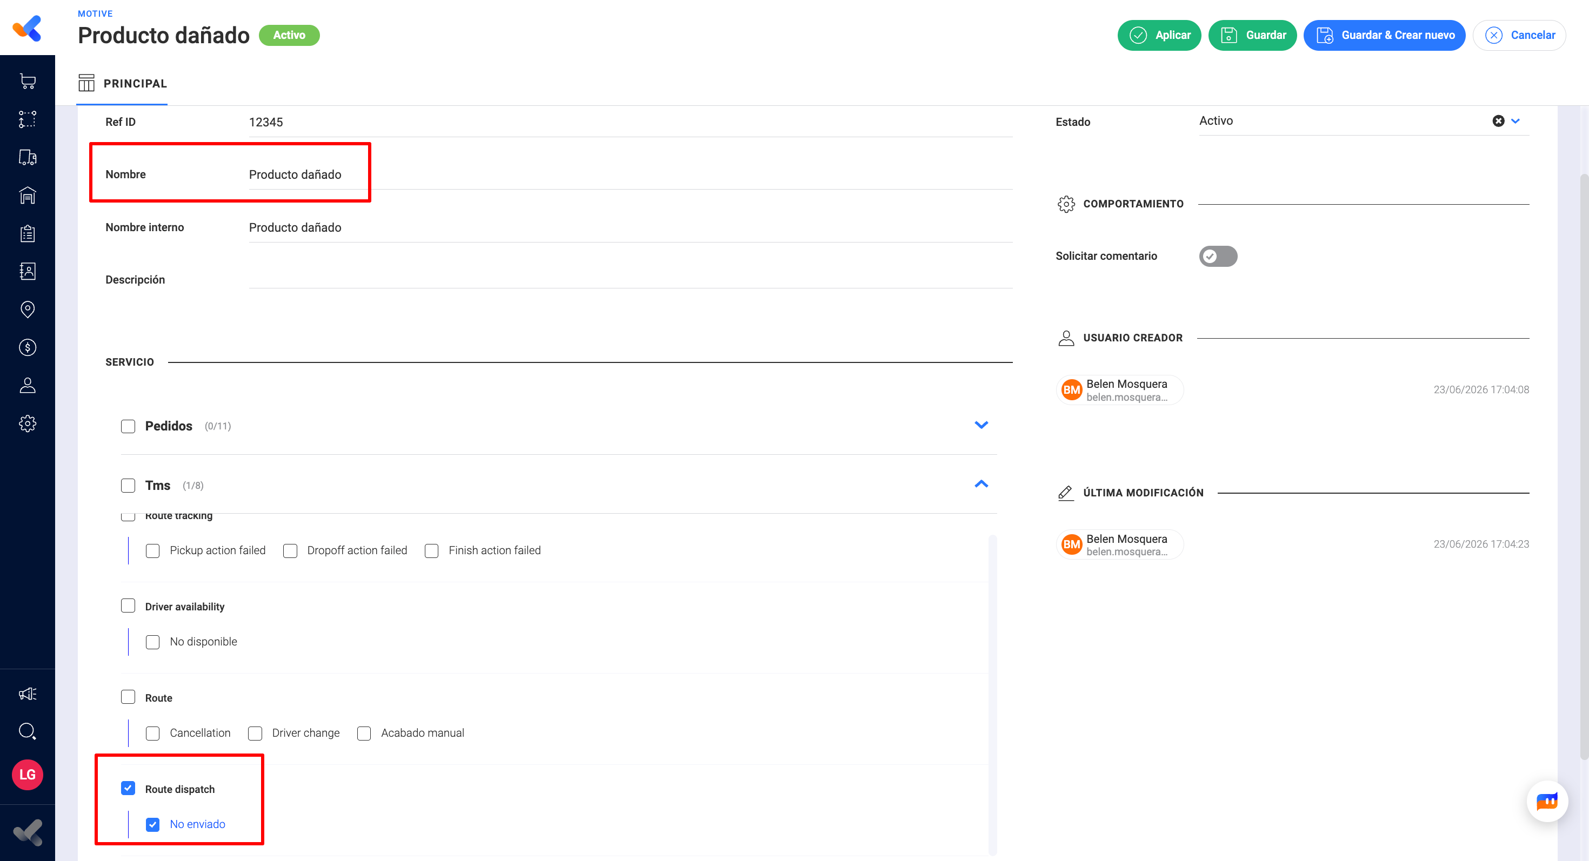Screen dimensions: 1589x861
Task: Tick the Driver availability checkbox
Action: [128, 606]
